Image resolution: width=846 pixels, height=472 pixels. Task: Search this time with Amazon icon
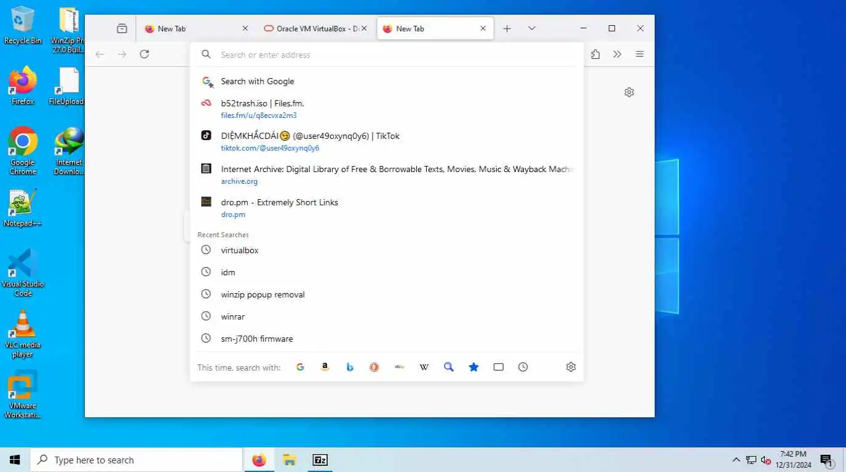(x=325, y=367)
